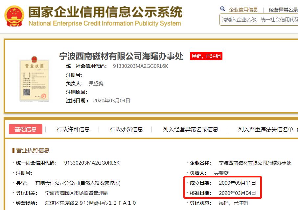This screenshot has width=298, height=210.
Task: Click the 营业执照信息 section header
Action: 33,150
